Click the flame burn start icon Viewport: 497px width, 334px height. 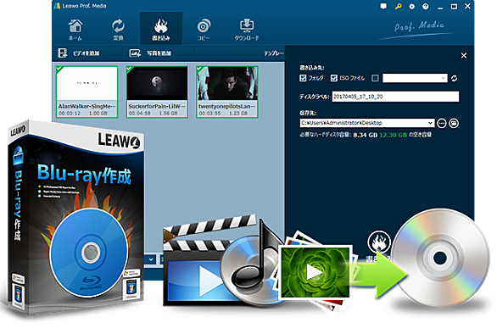click(379, 242)
